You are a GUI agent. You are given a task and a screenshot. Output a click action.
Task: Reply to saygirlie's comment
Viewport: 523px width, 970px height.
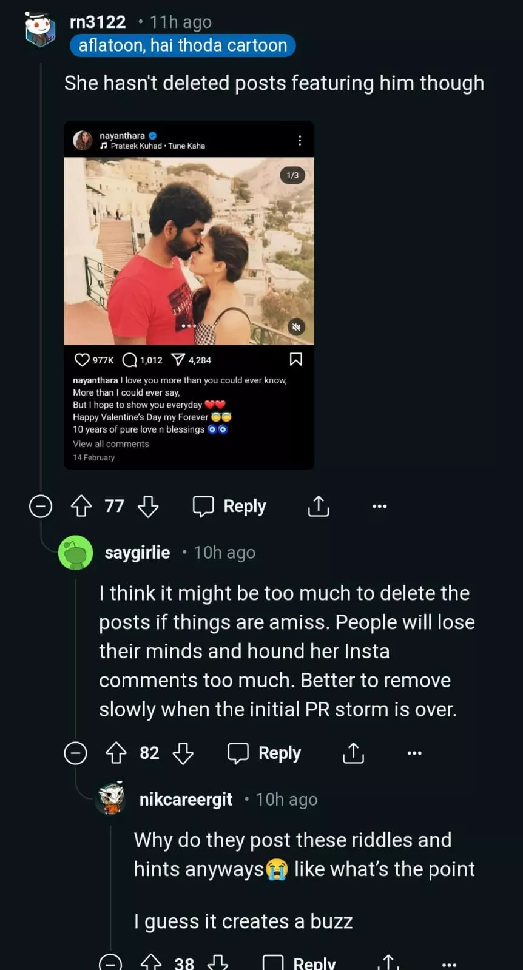[265, 753]
